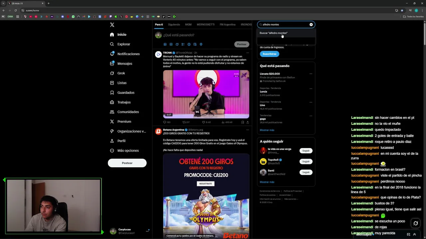Open a new browser tab
Screen dimensions: 426x239
coord(49,3)
